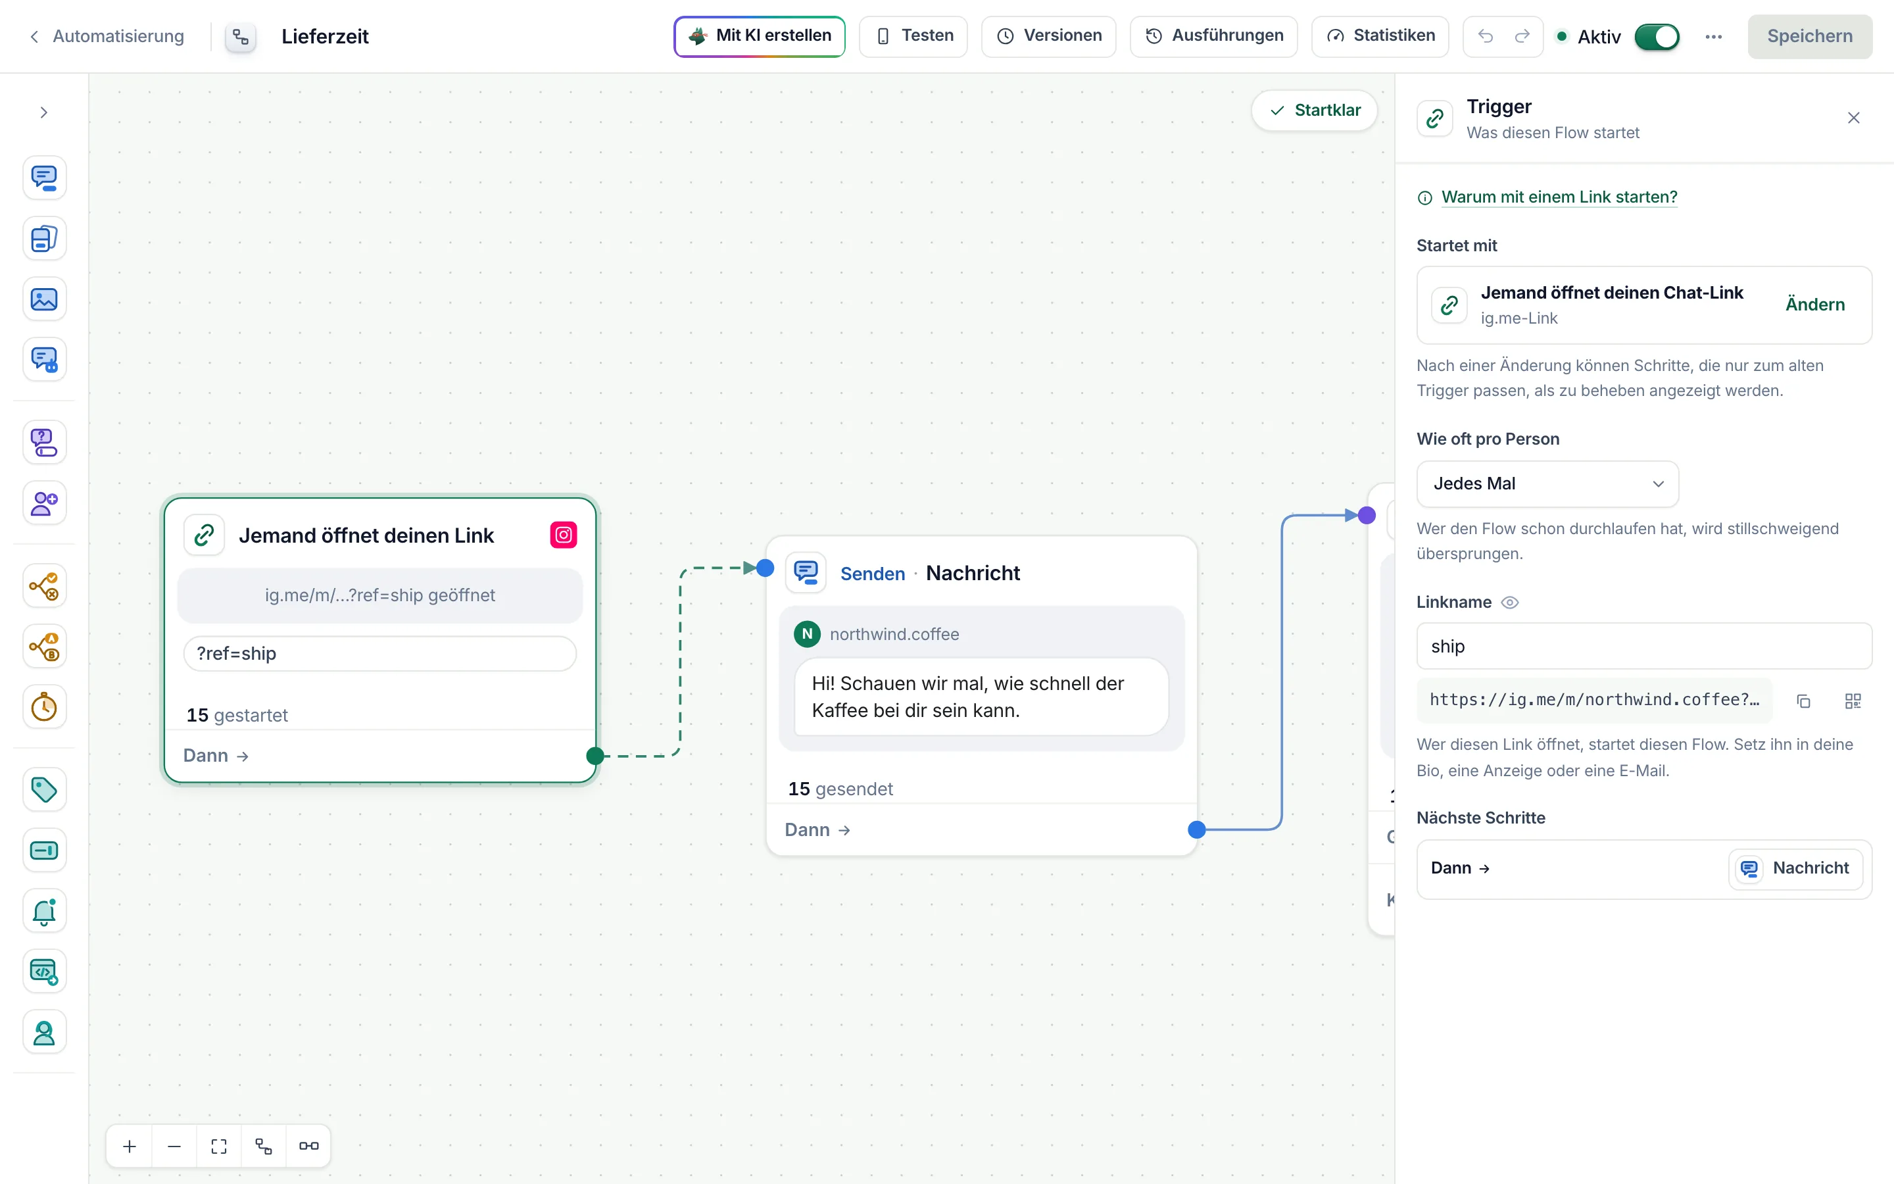Copy the ig.me chat link
This screenshot has width=1894, height=1184.
coord(1803,701)
